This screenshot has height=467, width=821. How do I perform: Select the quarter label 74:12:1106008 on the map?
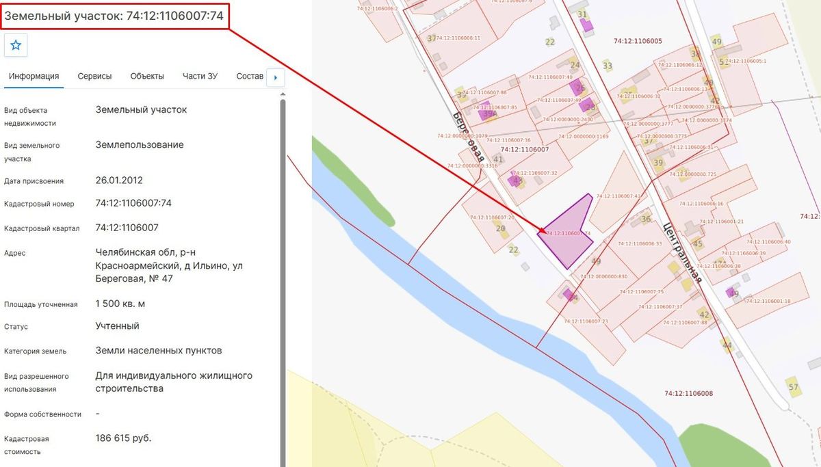689,393
